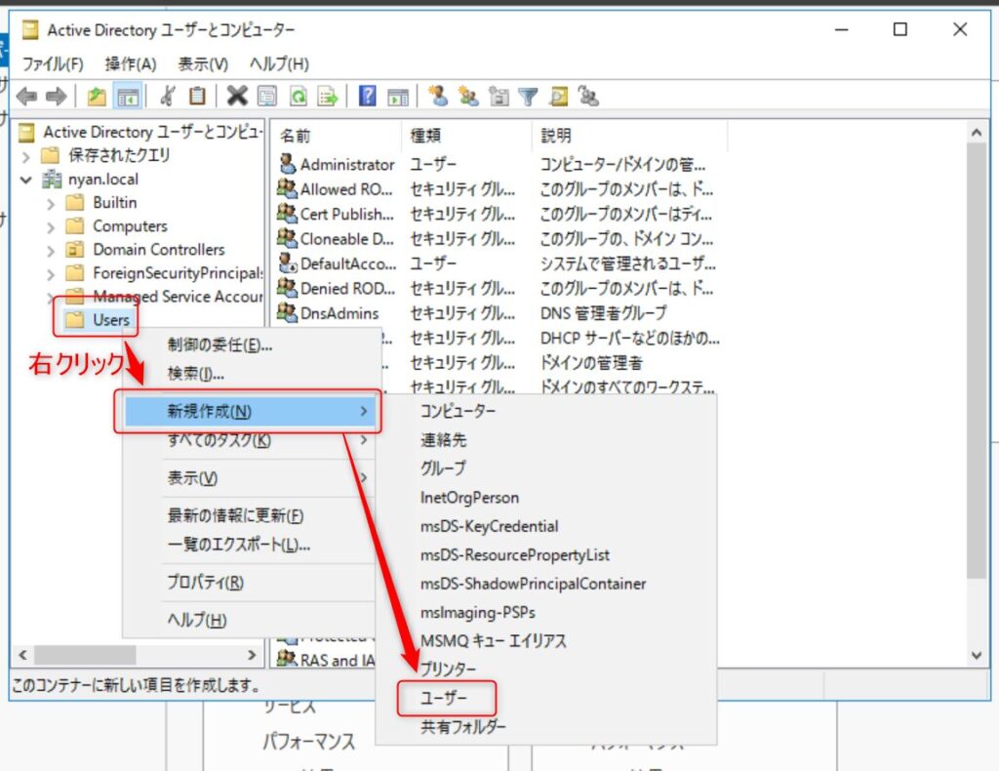999x771 pixels.
Task: Click the Refresh toolbar icon
Action: [x=298, y=96]
